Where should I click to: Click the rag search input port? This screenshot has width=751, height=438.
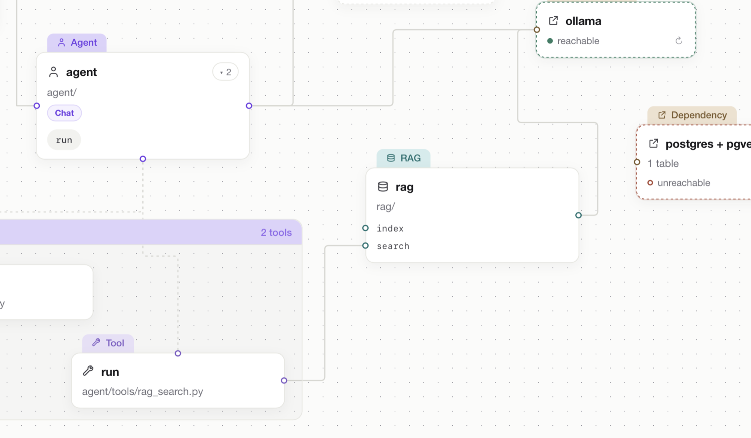(365, 245)
